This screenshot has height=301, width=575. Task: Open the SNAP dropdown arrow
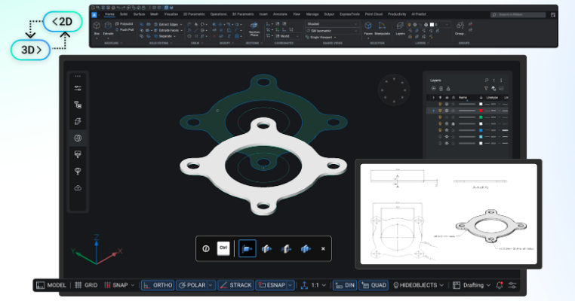[132, 285]
